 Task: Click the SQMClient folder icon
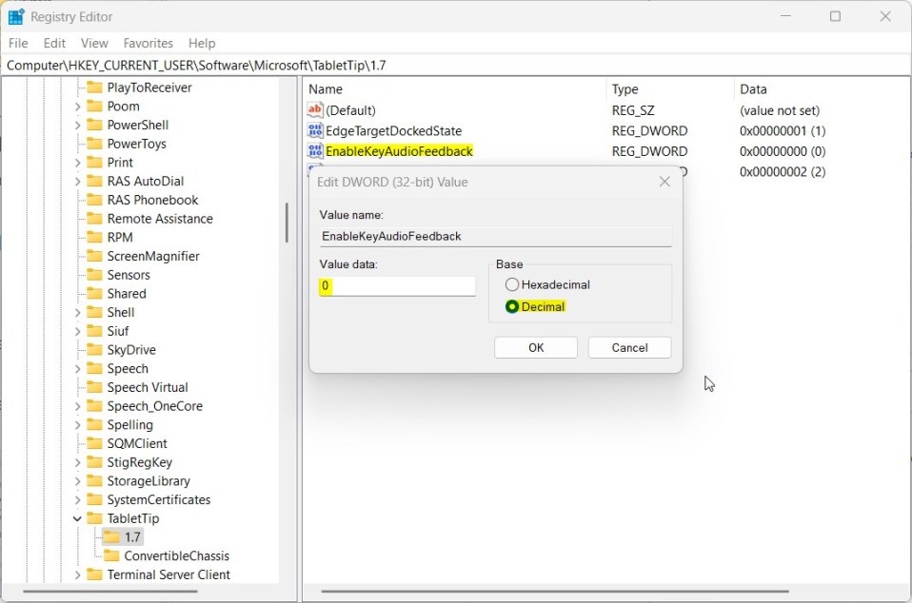[x=93, y=443]
